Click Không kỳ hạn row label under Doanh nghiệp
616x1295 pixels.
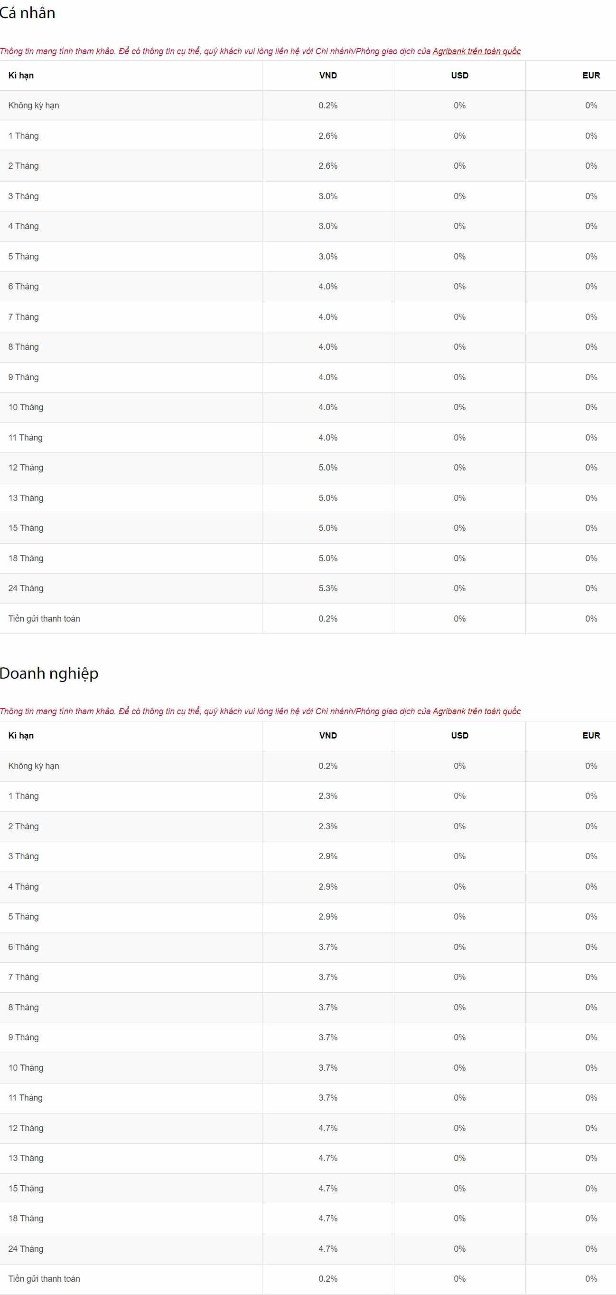click(x=34, y=766)
